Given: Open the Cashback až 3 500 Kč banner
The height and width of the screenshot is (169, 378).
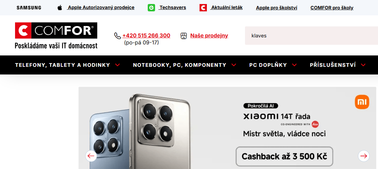Looking at the screenshot, I should 284,157.
